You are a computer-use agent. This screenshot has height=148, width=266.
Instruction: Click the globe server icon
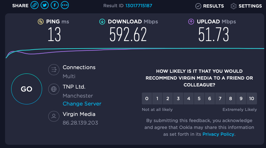54,89
